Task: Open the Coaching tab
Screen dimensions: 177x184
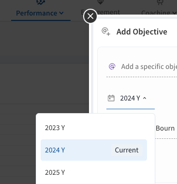Action: [156, 13]
